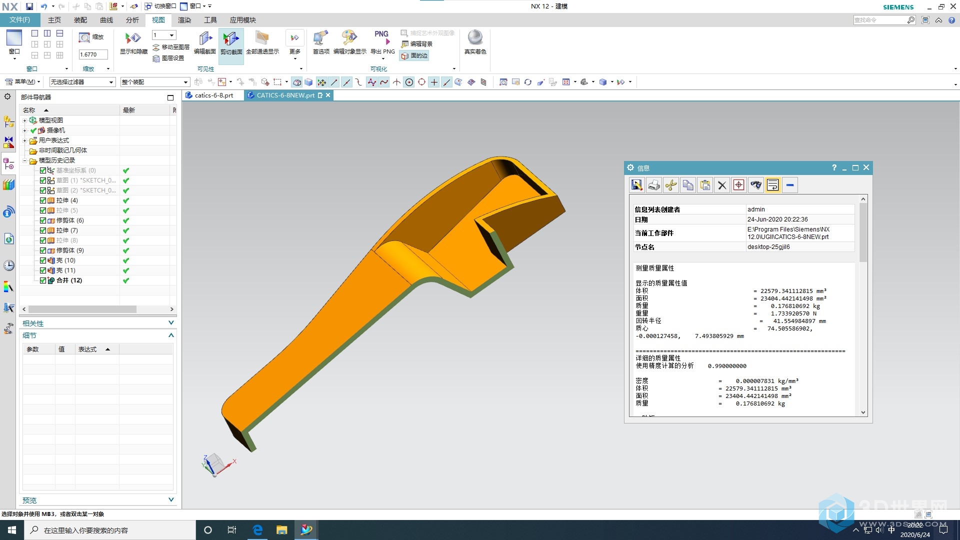The image size is (960, 540).
Task: Click 编辑背景 (Edit Background) option
Action: 416,44
